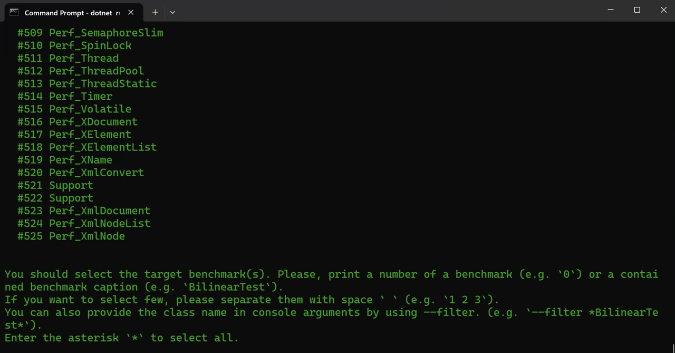Viewport: 675px width, 353px height.
Task: Click the Perf_ThreadPool benchmark text
Action: coord(96,71)
